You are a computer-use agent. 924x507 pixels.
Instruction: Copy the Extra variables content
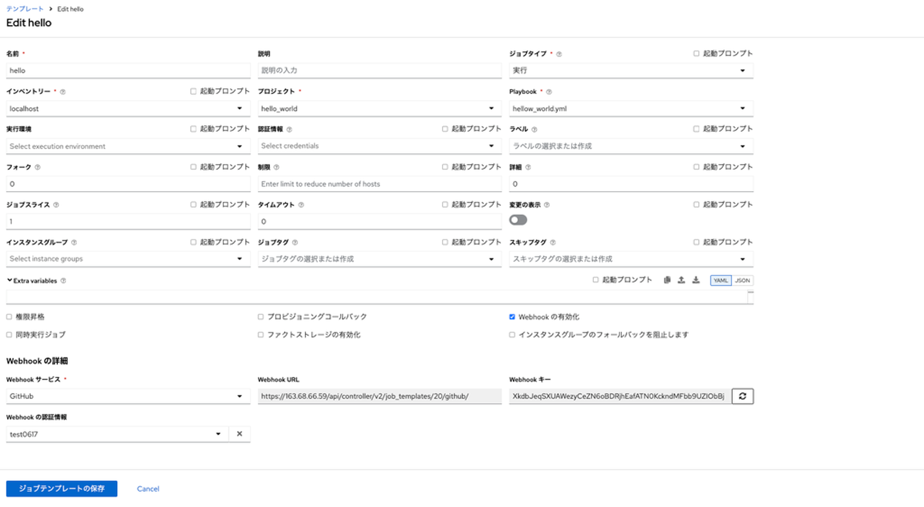tap(667, 280)
